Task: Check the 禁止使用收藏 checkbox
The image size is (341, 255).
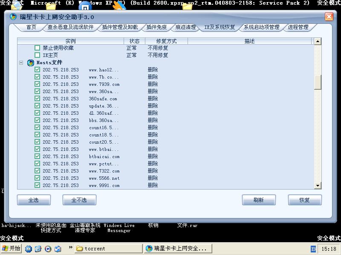Action: click(38, 48)
